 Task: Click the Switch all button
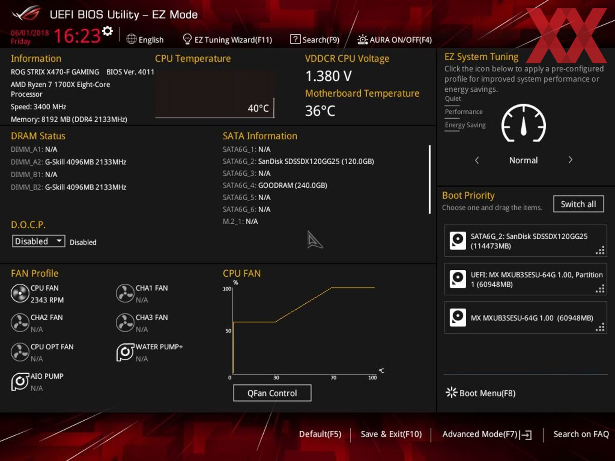578,204
